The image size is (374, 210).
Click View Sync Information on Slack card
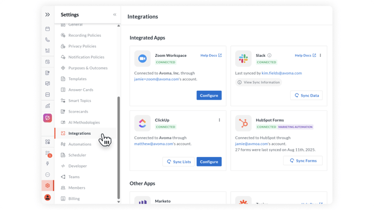(x=258, y=82)
